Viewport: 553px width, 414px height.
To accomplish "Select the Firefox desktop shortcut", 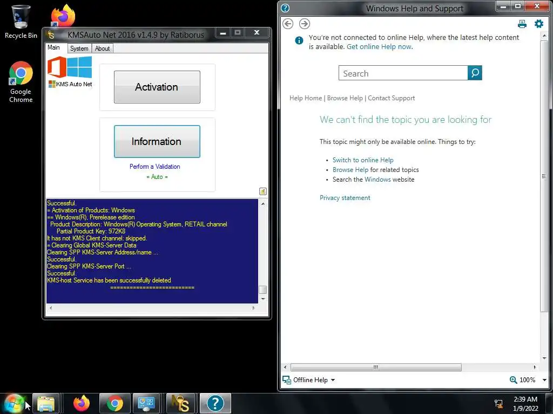I will click(63, 16).
